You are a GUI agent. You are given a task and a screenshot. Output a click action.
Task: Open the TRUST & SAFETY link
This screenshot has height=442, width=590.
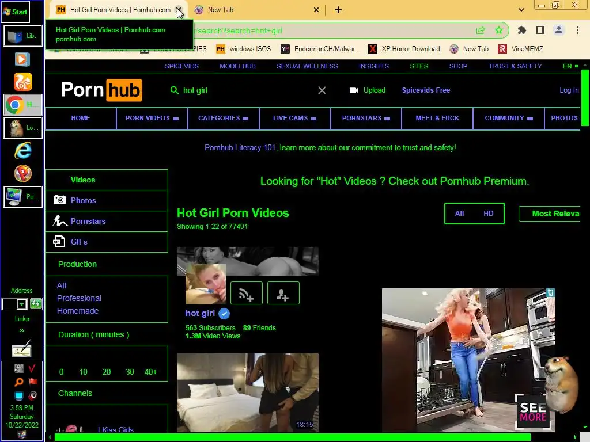[515, 66]
